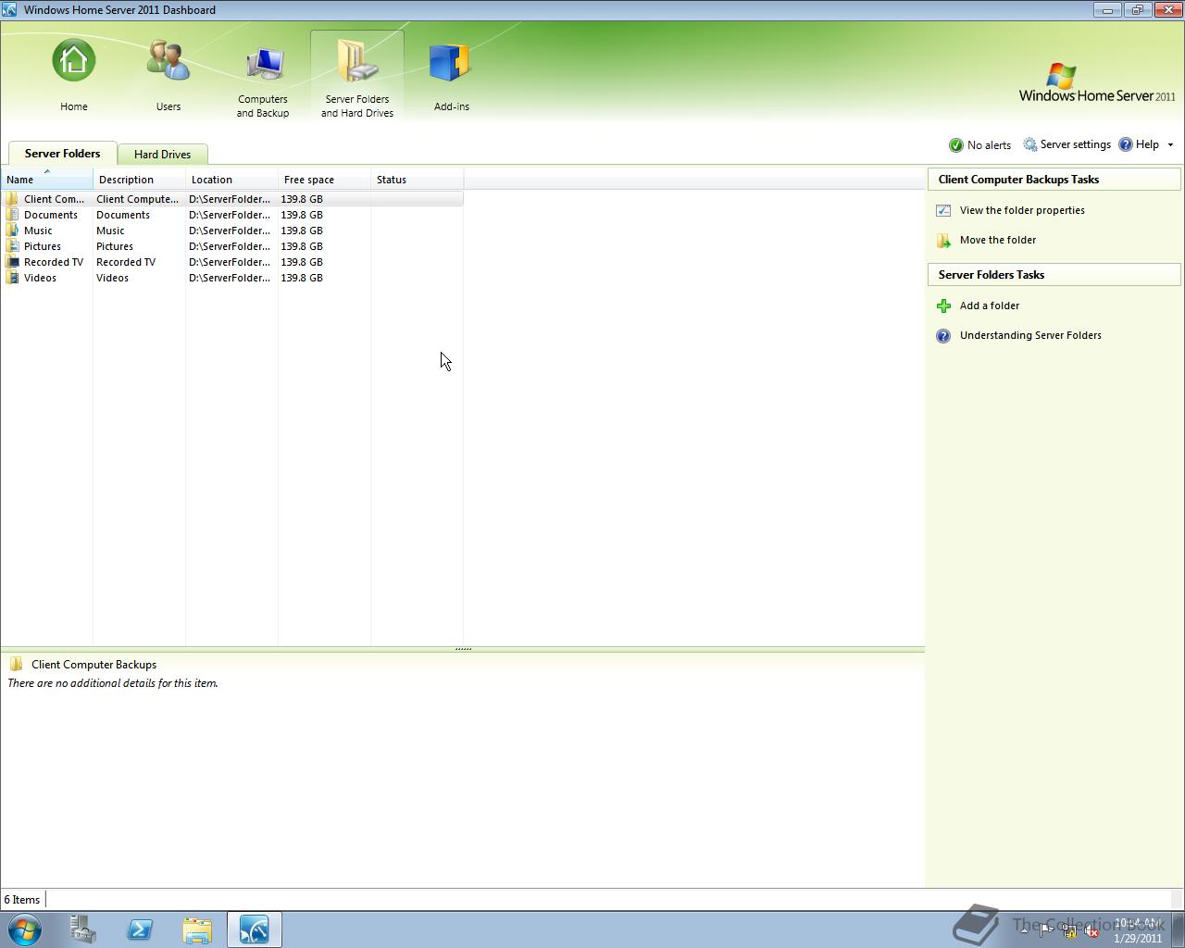Expand the Help dropdown arrow

pyautogui.click(x=1170, y=145)
